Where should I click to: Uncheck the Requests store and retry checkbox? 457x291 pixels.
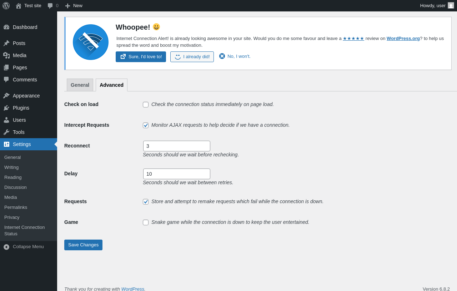pyautogui.click(x=146, y=202)
